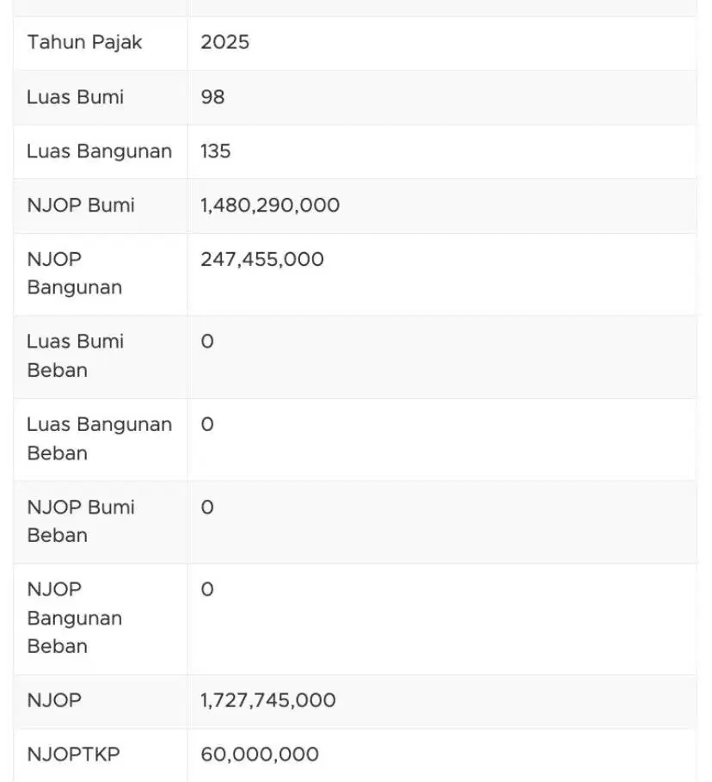This screenshot has height=782, width=712.
Task: Click the Luas Bangunan Beban label
Action: [x=99, y=439]
